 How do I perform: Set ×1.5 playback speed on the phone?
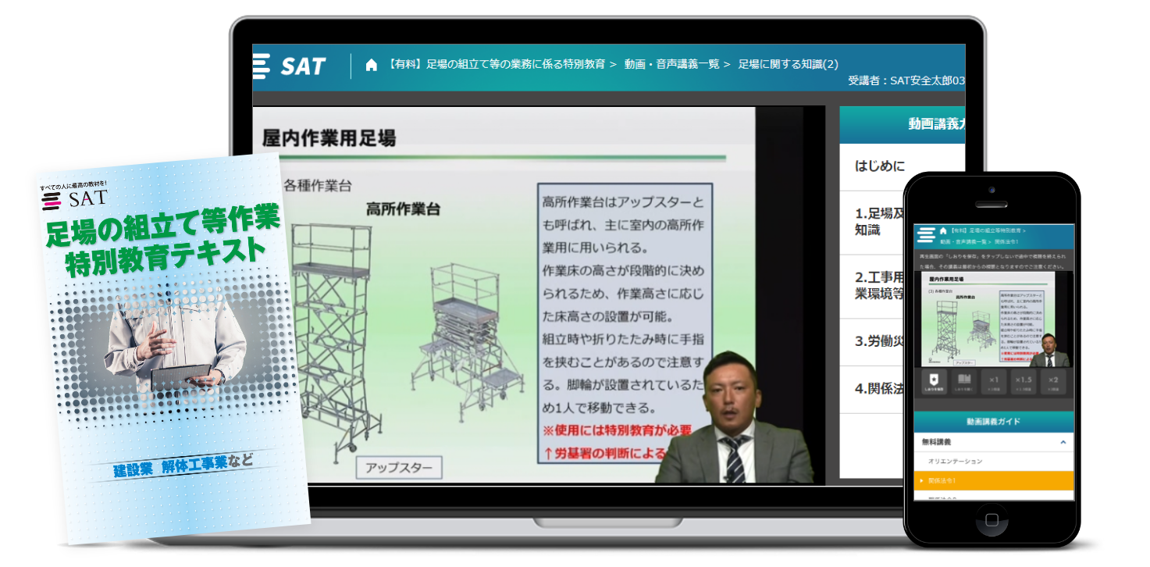[x=1024, y=380]
